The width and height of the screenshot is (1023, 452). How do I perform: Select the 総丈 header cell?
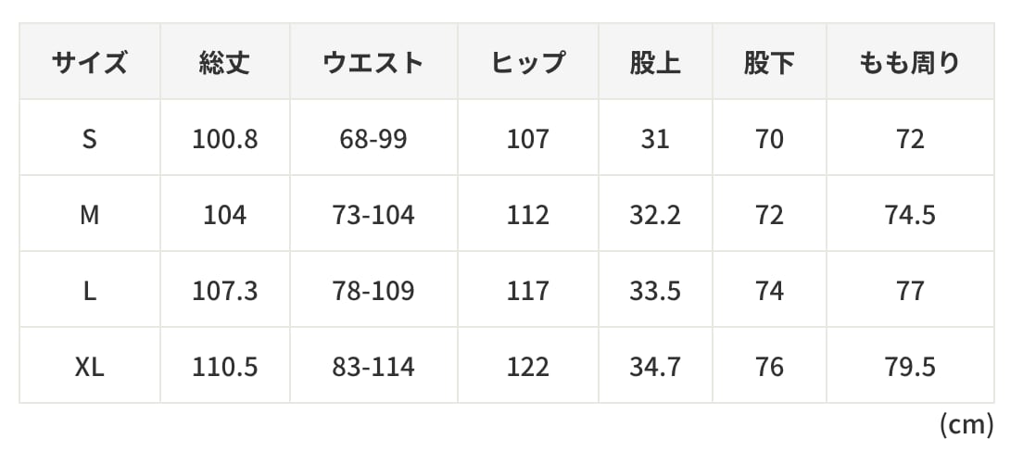coord(225,62)
